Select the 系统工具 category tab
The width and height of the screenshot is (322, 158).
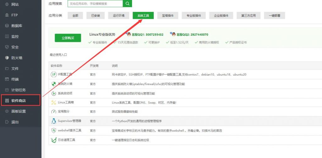pyautogui.click(x=143, y=15)
